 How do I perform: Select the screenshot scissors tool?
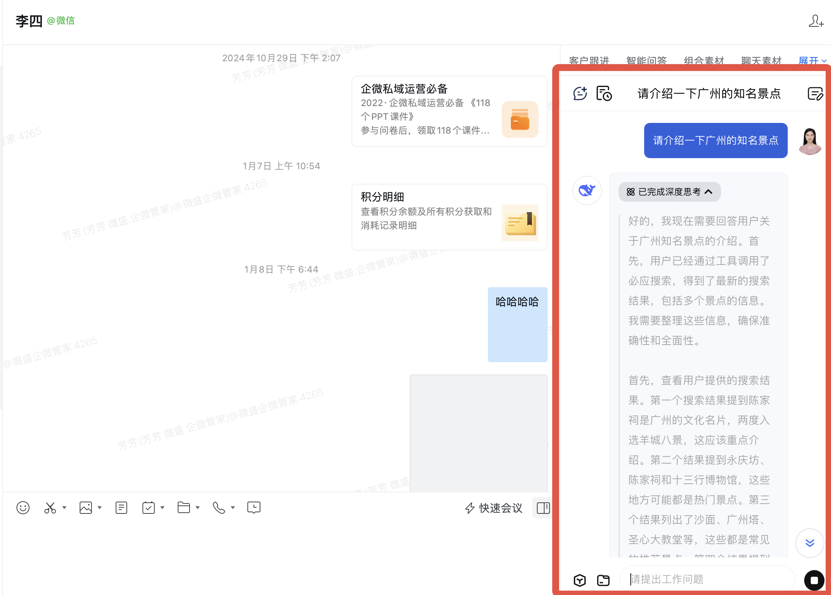point(50,508)
